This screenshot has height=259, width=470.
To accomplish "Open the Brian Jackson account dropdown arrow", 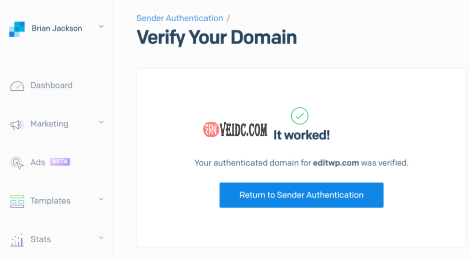I will click(x=101, y=27).
